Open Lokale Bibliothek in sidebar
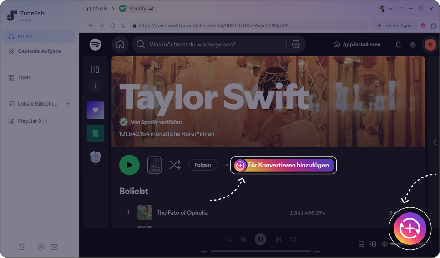Image resolution: width=440 pixels, height=258 pixels. tap(33, 104)
